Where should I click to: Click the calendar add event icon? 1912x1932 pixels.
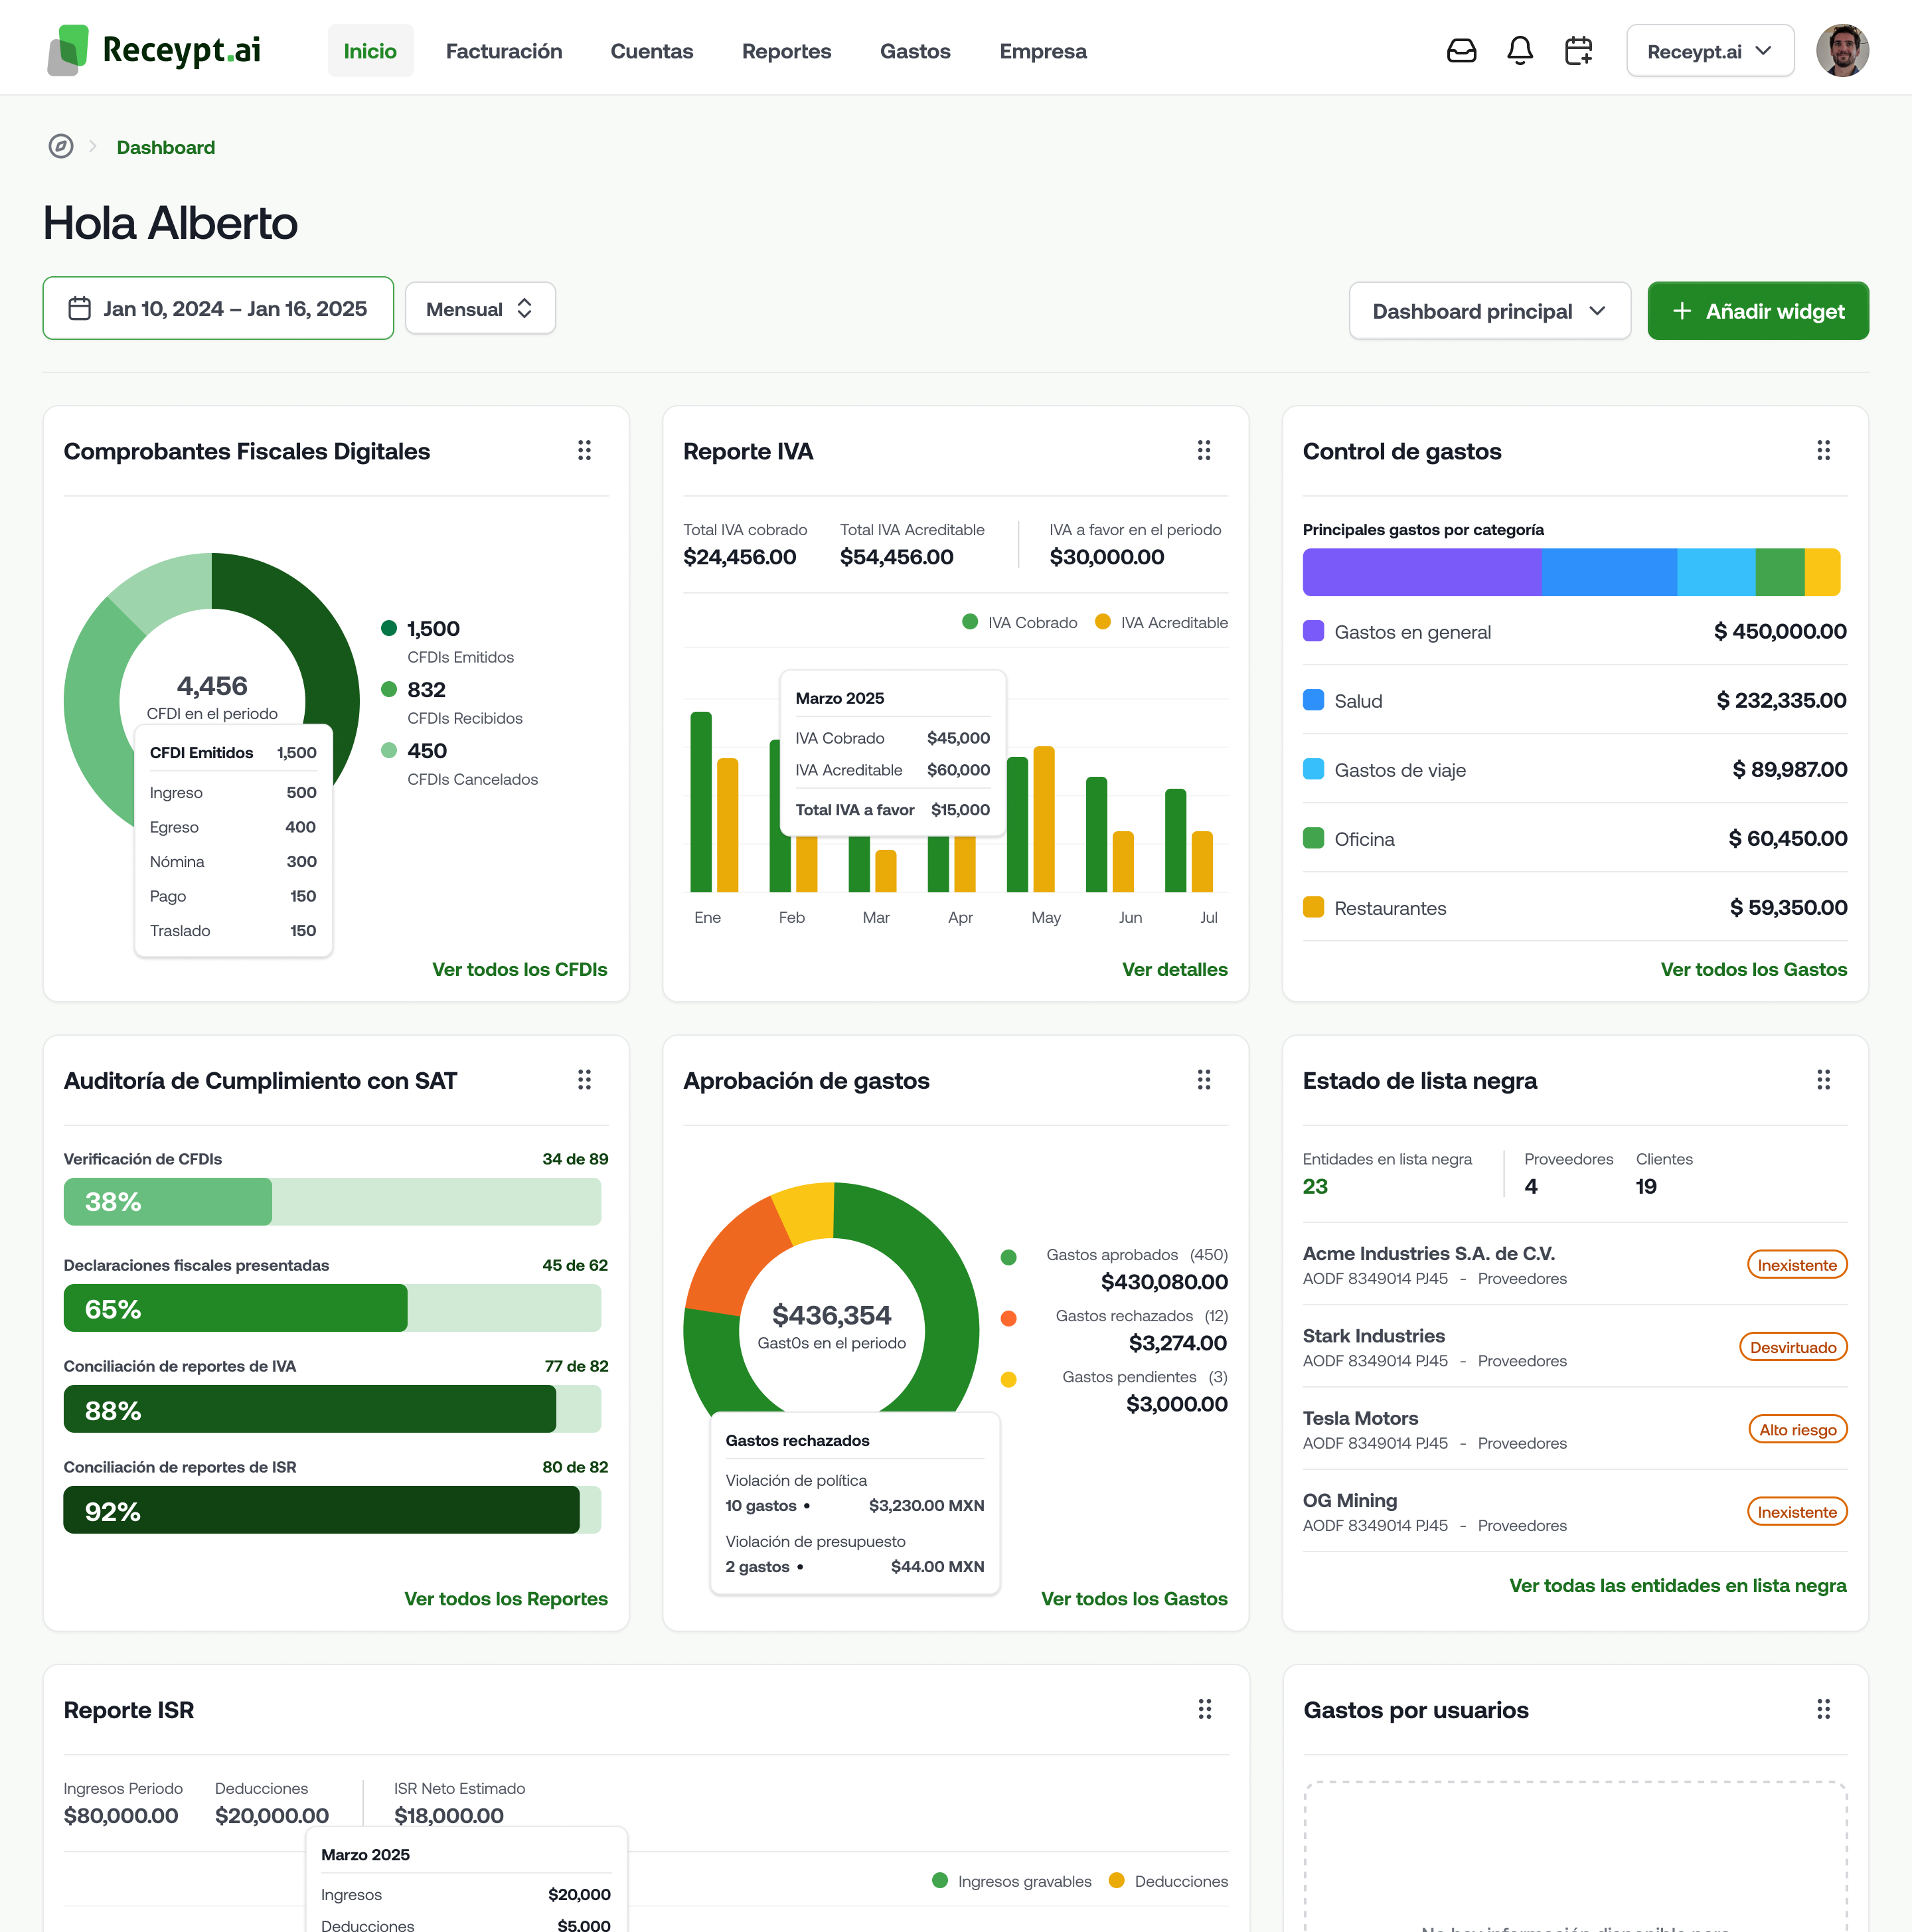(1578, 51)
